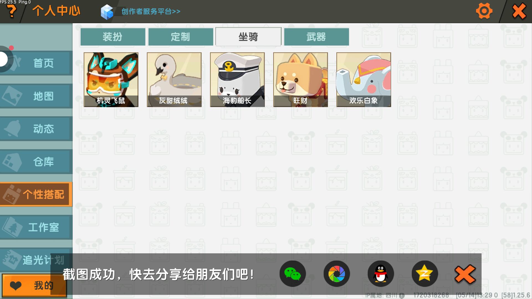The height and width of the screenshot is (299, 532).
Task: Select the 灰甜绒绒 mount
Action: [174, 80]
